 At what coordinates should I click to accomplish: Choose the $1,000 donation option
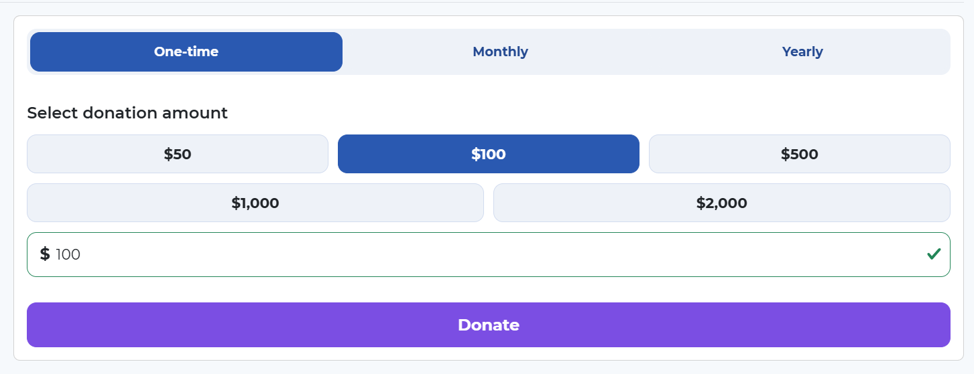[255, 203]
